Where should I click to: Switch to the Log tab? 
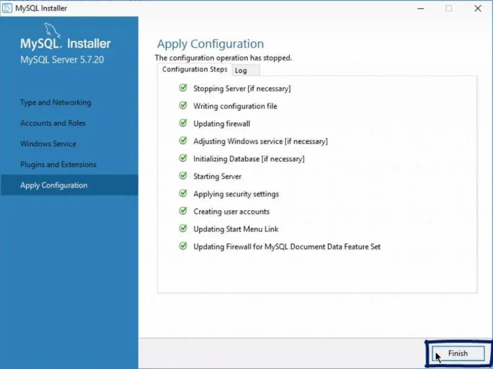[x=241, y=70]
